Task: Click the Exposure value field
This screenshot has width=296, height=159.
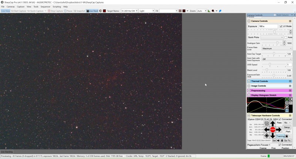Action: click(x=268, y=26)
